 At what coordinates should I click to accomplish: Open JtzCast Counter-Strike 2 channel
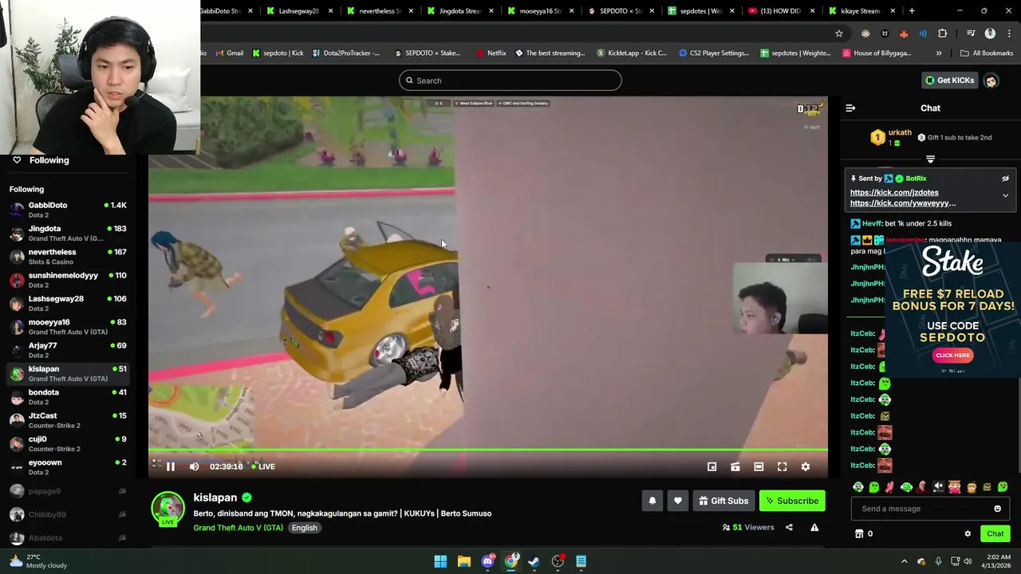[x=68, y=420]
